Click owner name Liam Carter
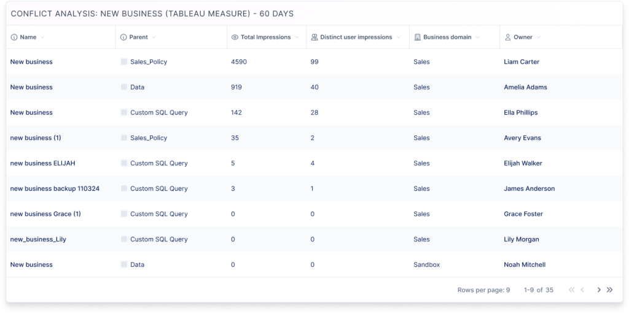This screenshot has height=314, width=629. (x=522, y=62)
